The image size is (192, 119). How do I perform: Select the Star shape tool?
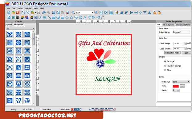tap(71, 17)
